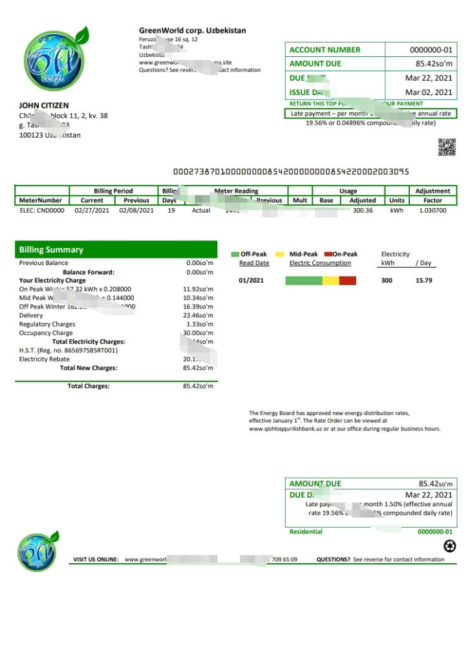The image size is (468, 662).
Task: Click the green Off-Peak legend square
Action: (x=235, y=254)
